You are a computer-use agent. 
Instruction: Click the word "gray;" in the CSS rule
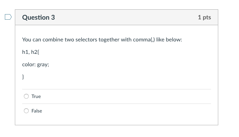[x=43, y=65]
